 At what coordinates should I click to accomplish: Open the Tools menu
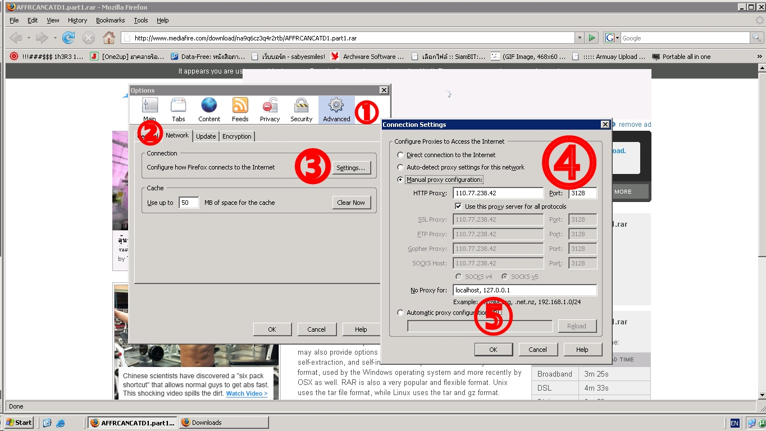pyautogui.click(x=141, y=20)
